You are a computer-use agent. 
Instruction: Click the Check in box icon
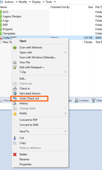click(x=15, y=89)
